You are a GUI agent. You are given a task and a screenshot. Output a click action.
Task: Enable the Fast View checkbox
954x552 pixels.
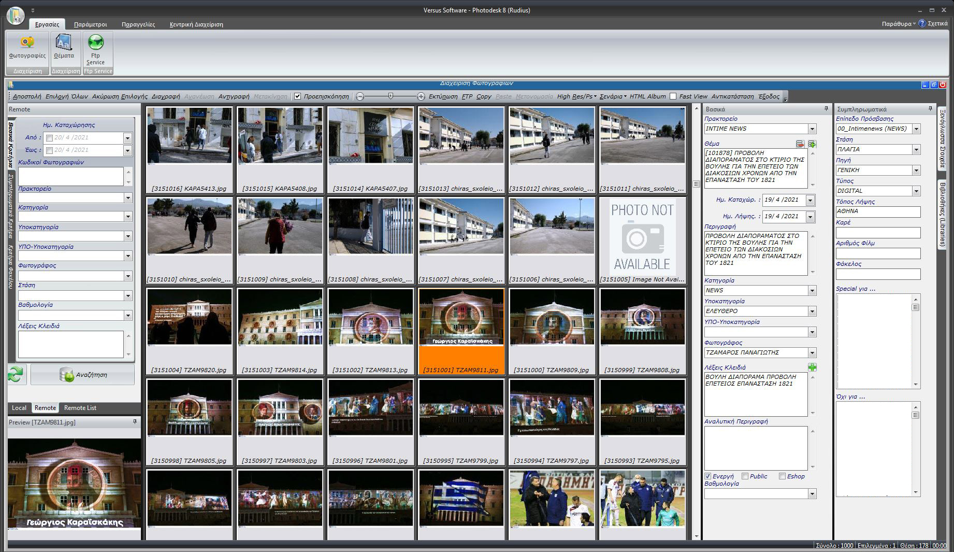[x=673, y=96]
